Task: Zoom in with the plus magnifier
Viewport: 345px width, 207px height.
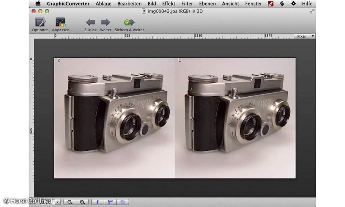Action: click(82, 202)
